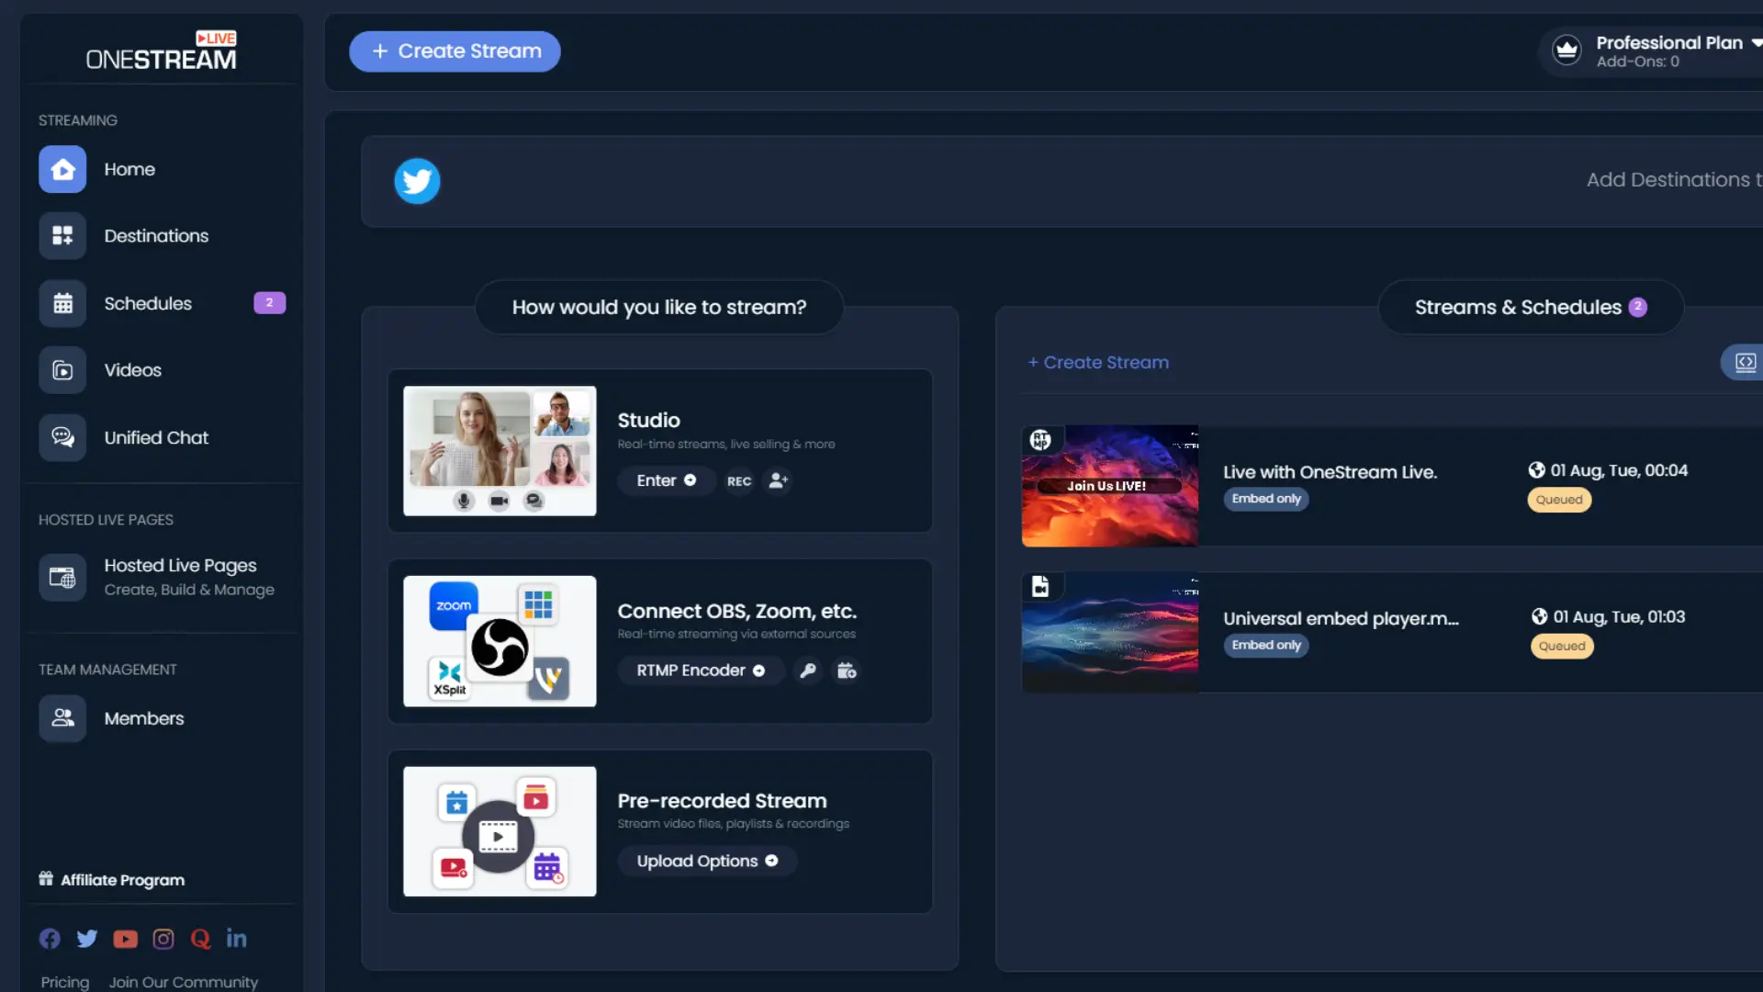Click the gift icon beside Affiliate Program
This screenshot has height=992, width=1763.
pyautogui.click(x=46, y=879)
